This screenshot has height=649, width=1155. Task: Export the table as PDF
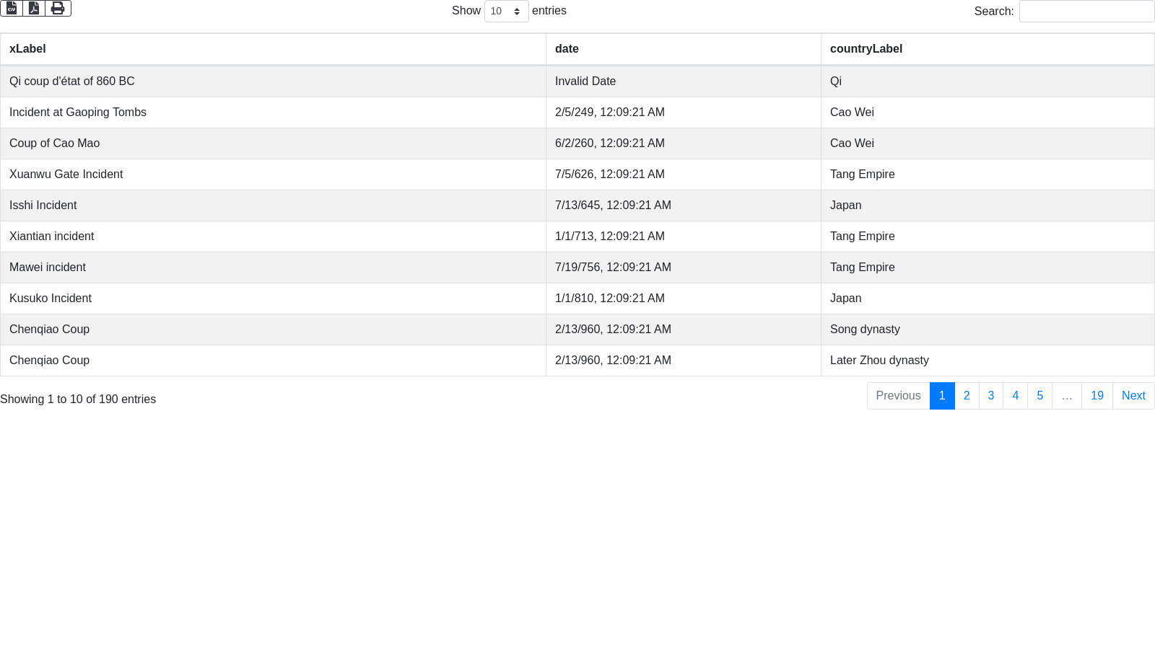[34, 8]
